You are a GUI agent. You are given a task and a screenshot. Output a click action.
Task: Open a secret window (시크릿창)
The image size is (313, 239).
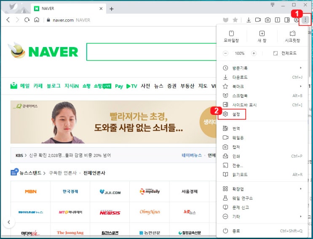292,37
